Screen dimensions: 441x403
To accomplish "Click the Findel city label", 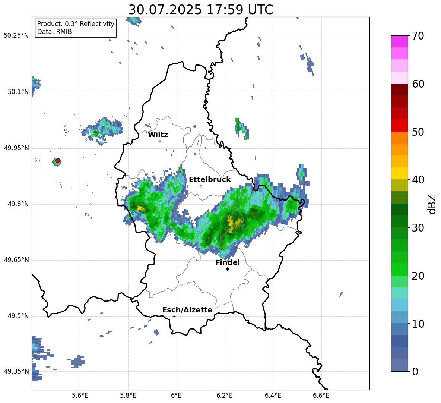I will pyautogui.click(x=228, y=262).
